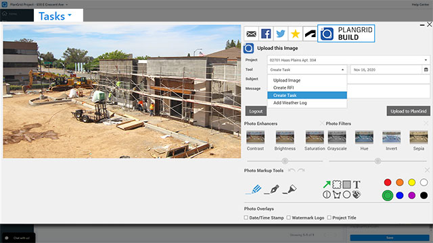This screenshot has width=433, height=243.
Task: Apply the Grayscale filter thumbnail
Action: pyautogui.click(x=337, y=137)
